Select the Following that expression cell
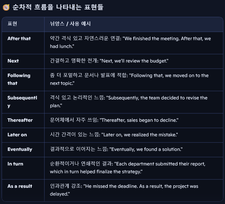This screenshot has height=204, width=225. tap(19, 79)
